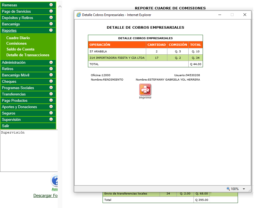Expand the Cheques arrow icon

[x=51, y=81]
